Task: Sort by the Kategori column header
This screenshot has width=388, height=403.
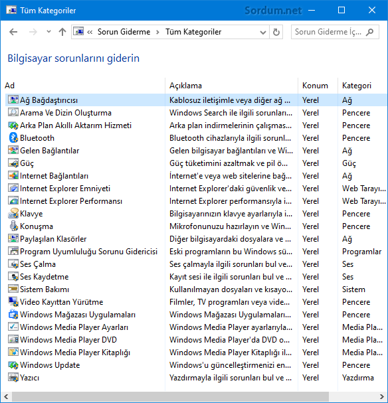Action: (363, 86)
